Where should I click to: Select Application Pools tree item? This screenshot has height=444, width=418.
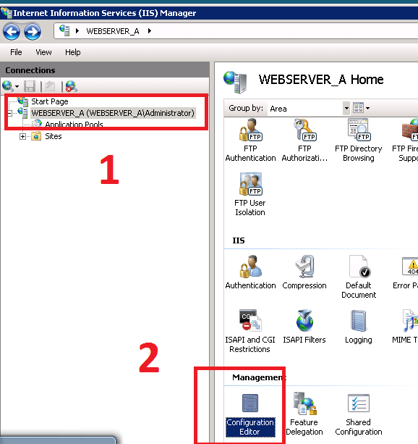(x=74, y=125)
